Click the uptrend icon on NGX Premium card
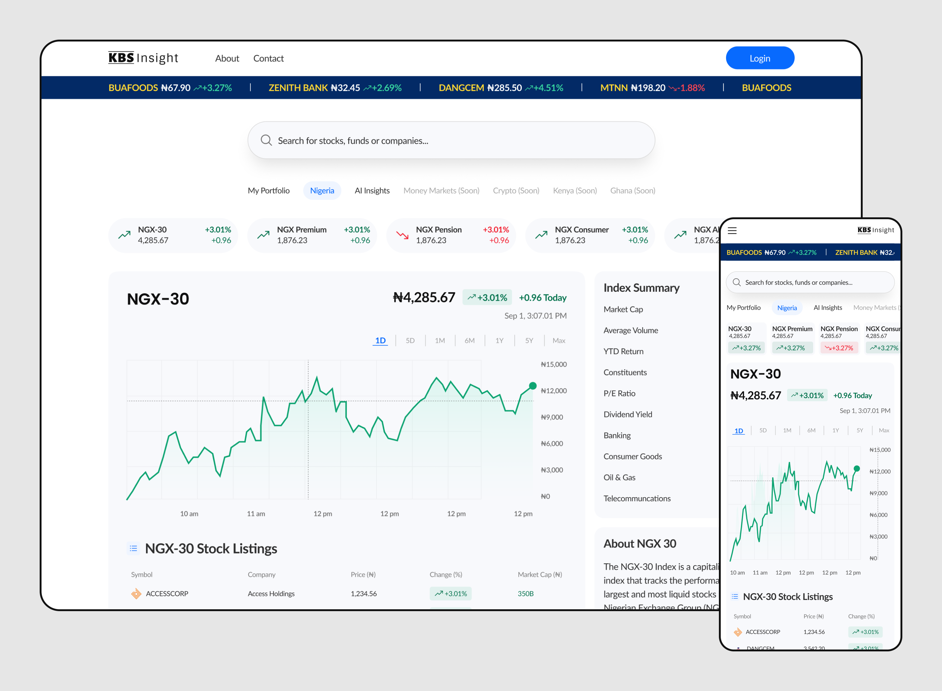The image size is (942, 691). [x=263, y=235]
